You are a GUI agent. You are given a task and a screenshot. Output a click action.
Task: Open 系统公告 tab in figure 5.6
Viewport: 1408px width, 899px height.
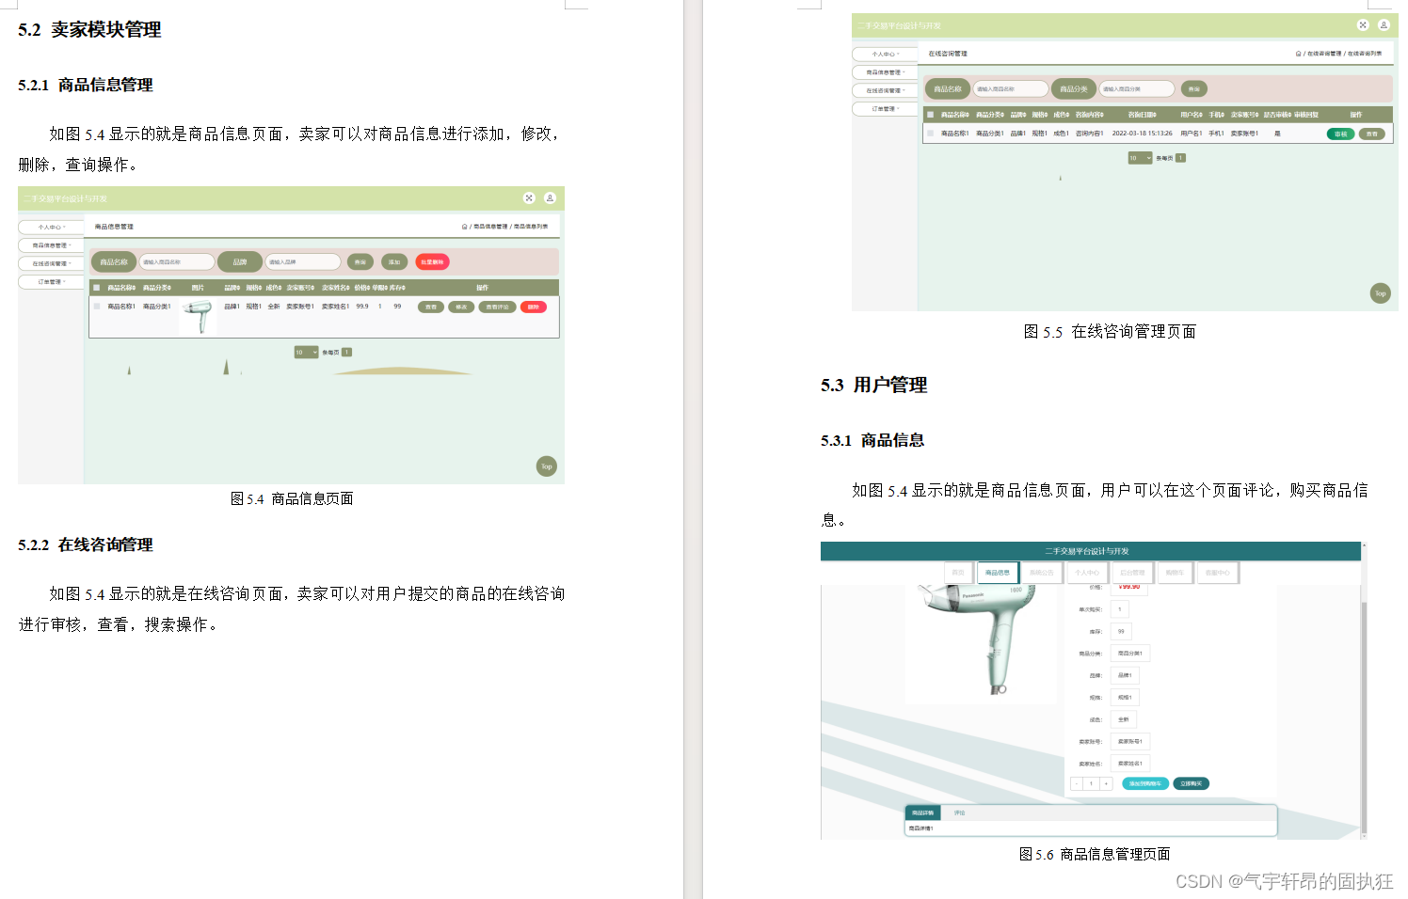[x=1042, y=573]
